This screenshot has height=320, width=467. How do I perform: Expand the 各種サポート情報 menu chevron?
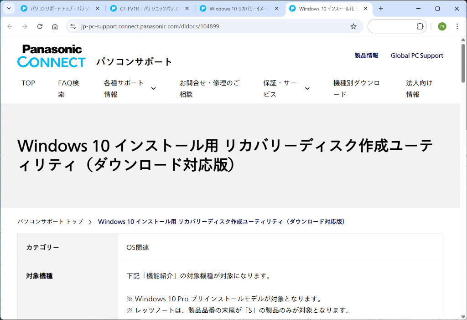click(153, 88)
